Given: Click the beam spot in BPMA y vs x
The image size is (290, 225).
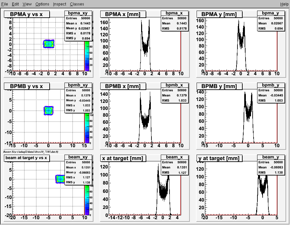Looking at the screenshot, I should click(x=49, y=44).
